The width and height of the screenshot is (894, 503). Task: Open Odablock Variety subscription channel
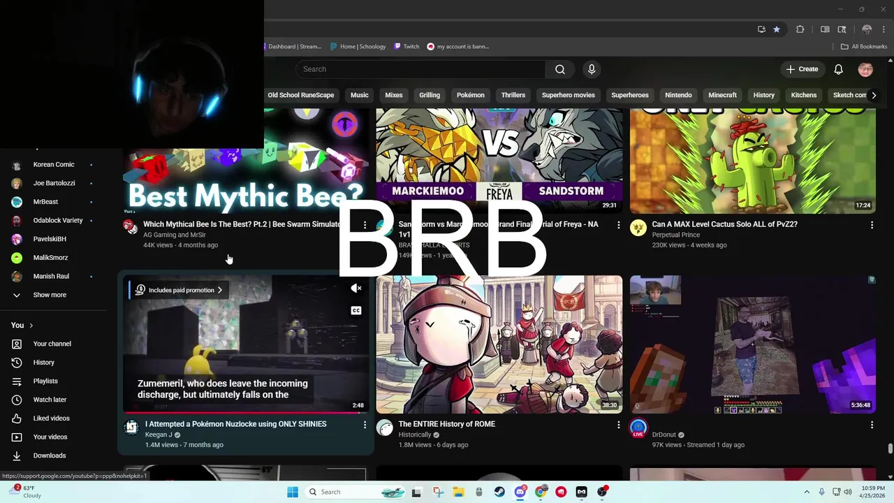click(58, 220)
